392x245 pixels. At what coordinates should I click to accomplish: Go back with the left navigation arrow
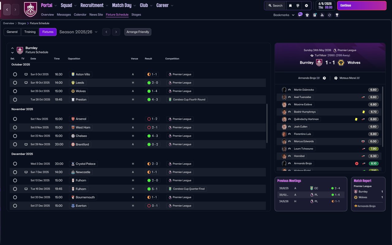[x=7, y=9]
